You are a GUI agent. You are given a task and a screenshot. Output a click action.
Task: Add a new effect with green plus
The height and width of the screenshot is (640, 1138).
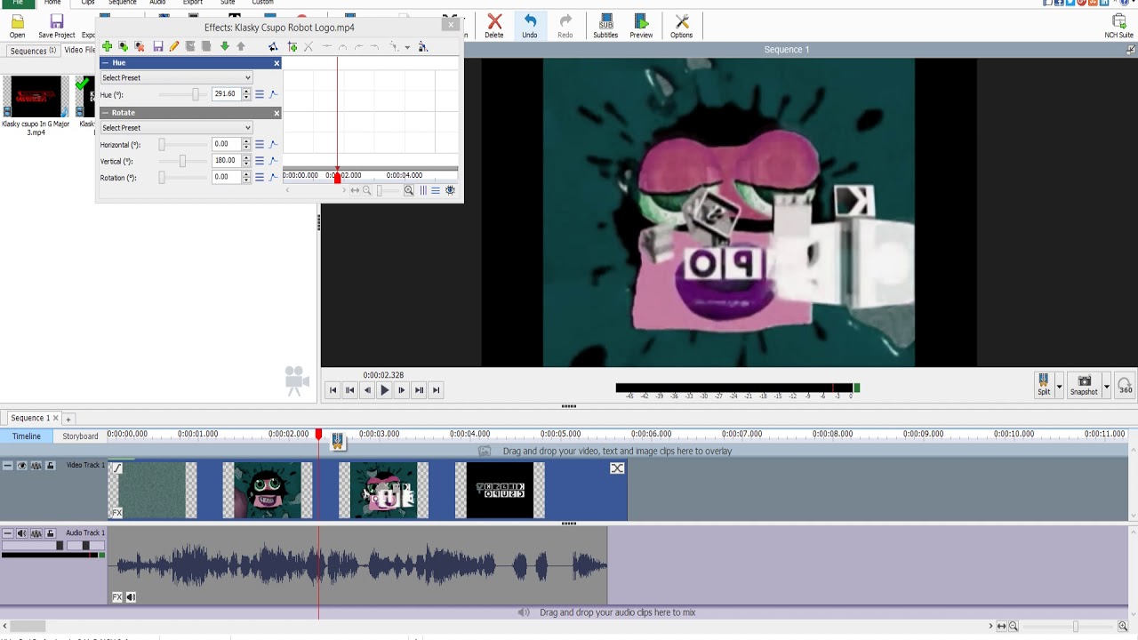pyautogui.click(x=107, y=46)
